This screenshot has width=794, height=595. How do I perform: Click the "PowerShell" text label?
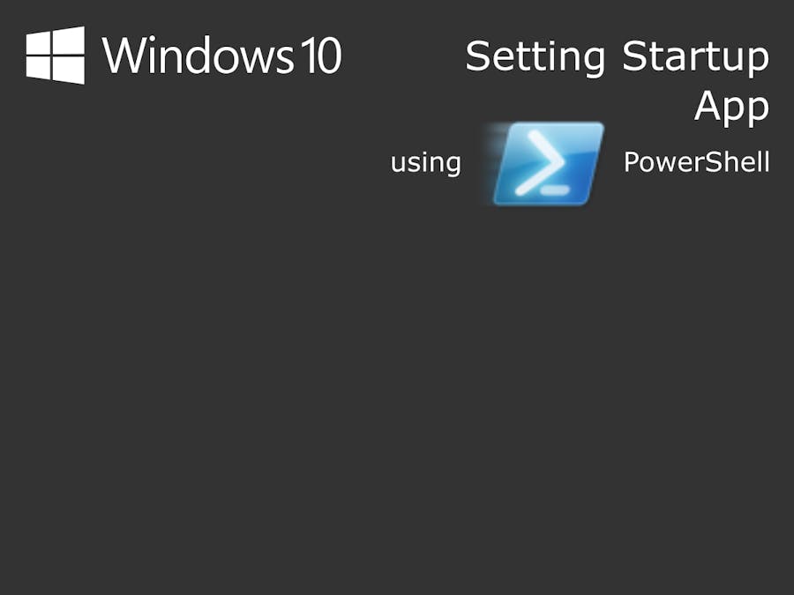(696, 162)
